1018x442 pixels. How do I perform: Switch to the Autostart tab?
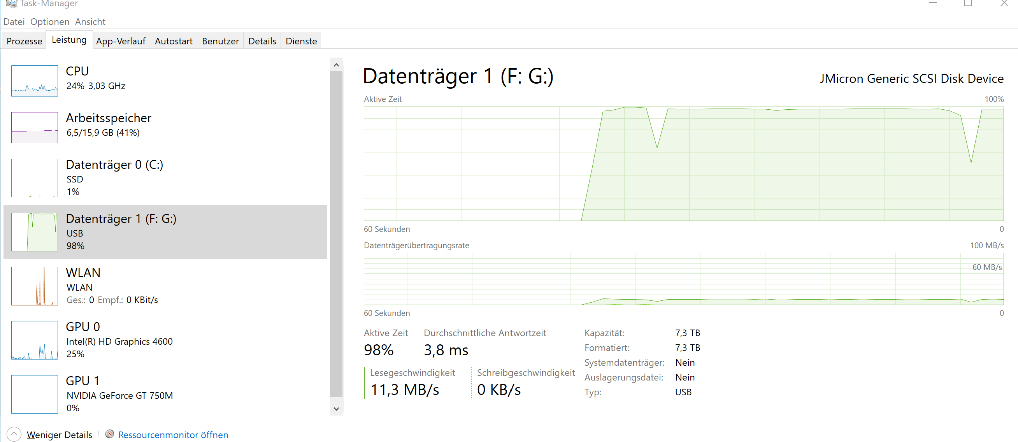(x=174, y=41)
